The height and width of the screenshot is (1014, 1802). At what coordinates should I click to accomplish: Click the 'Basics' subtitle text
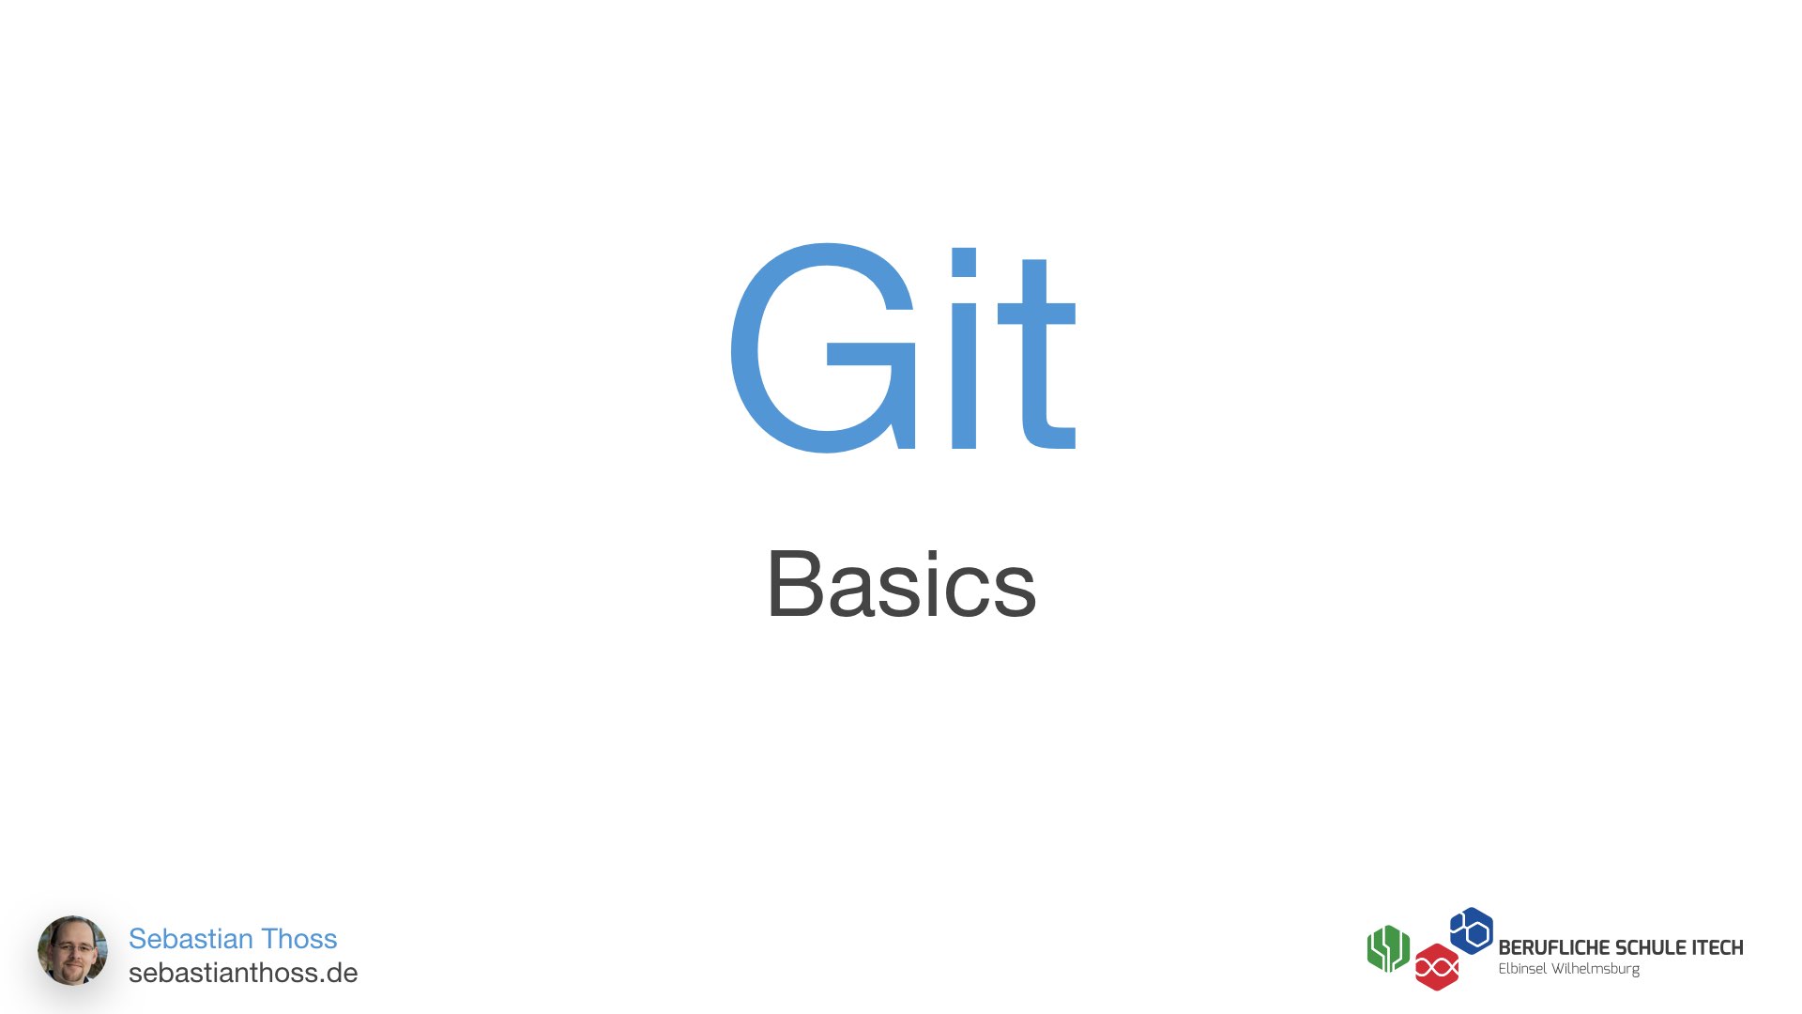pos(900,583)
